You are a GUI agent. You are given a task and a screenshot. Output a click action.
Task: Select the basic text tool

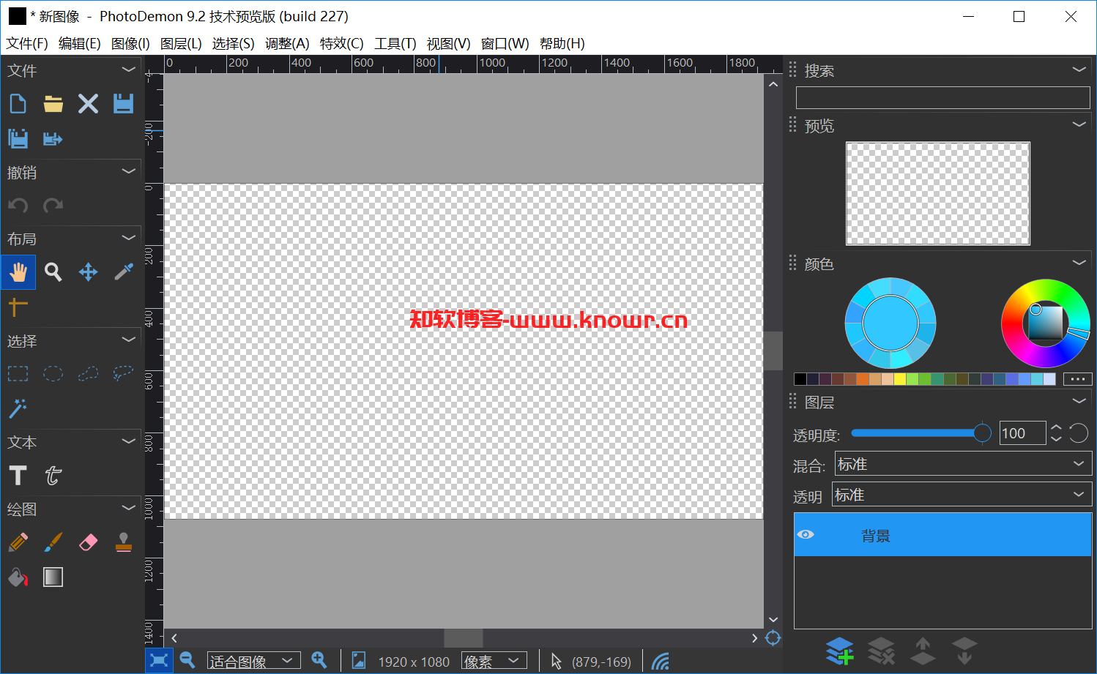18,476
